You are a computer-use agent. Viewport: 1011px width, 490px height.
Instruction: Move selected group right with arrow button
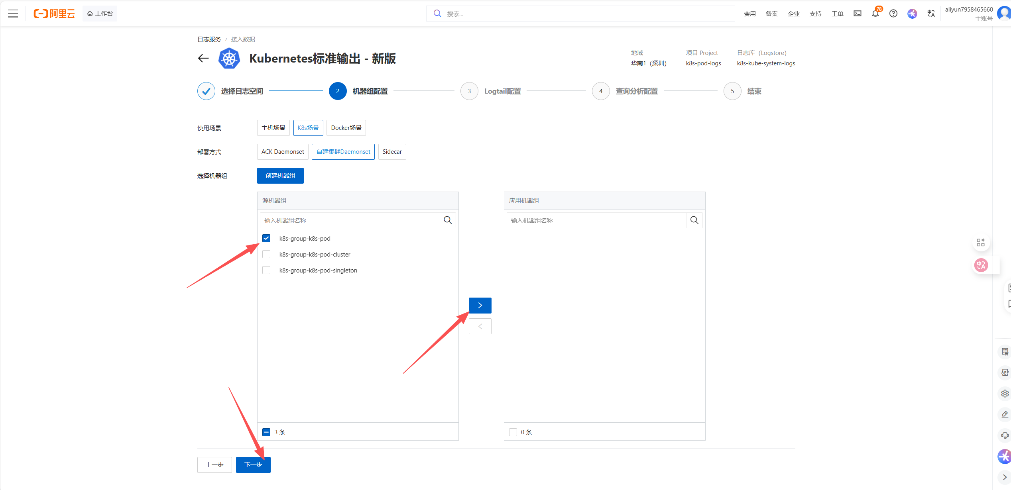coord(480,306)
